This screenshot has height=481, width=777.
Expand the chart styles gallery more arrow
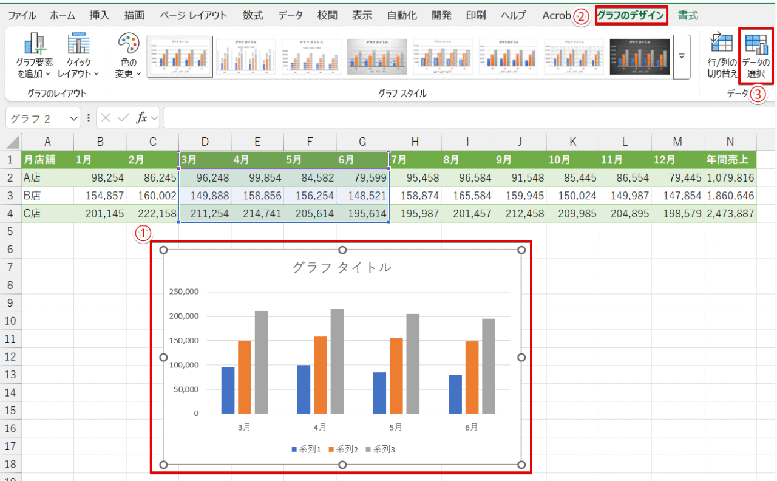682,56
